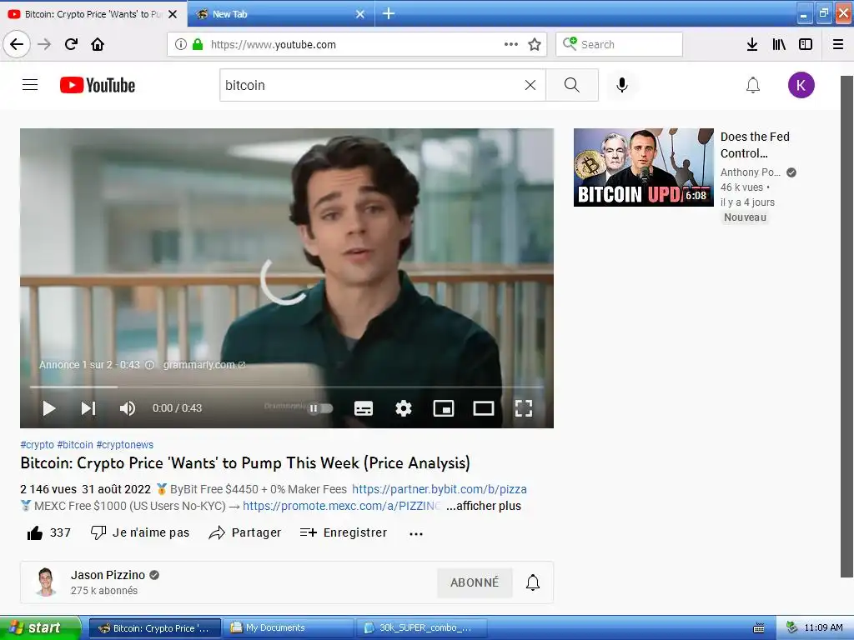Toggle the Firefox sidebar view

coord(806,44)
